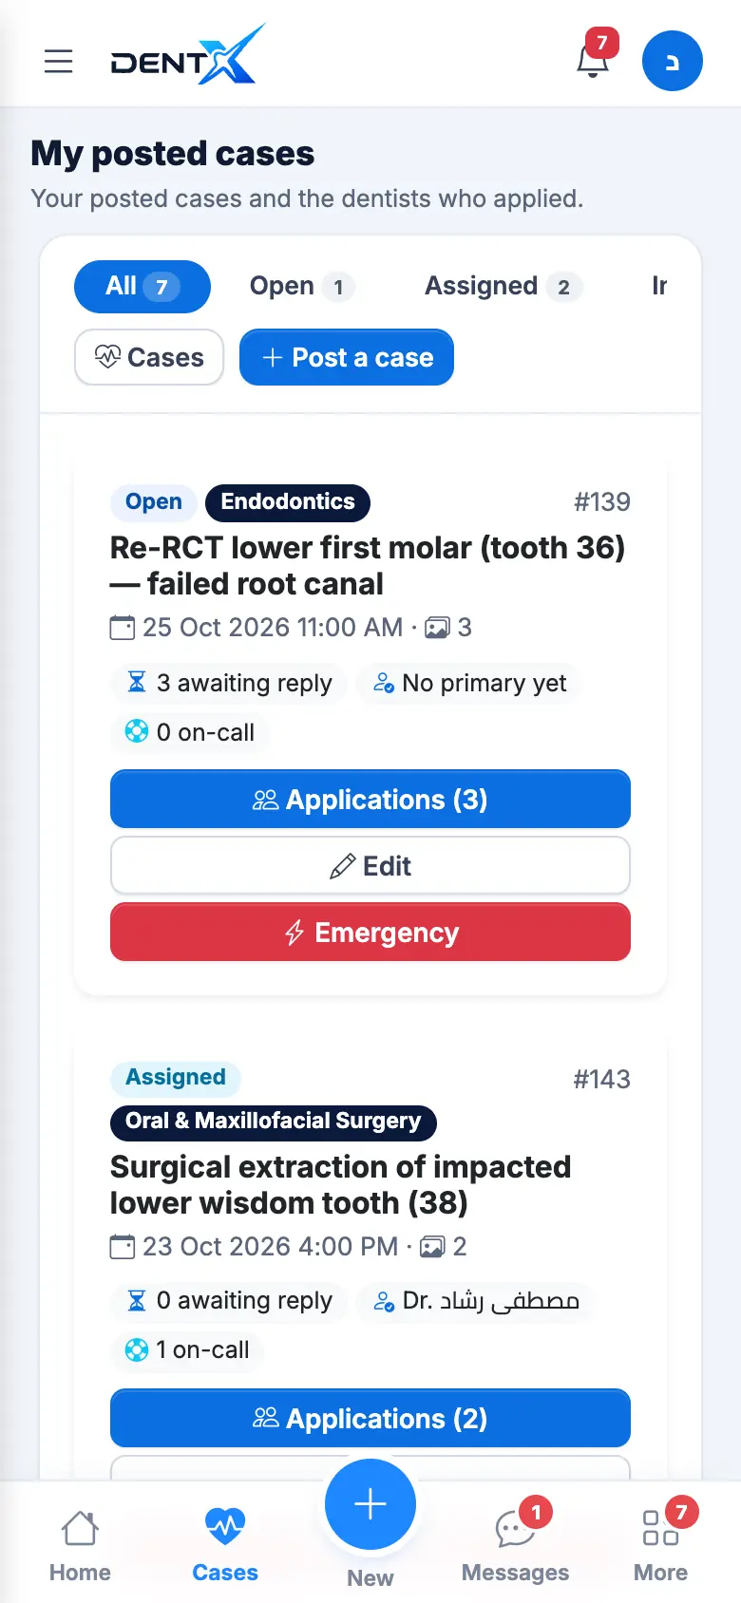Open Applications (3) for case #139
The image size is (741, 1603).
[370, 800]
